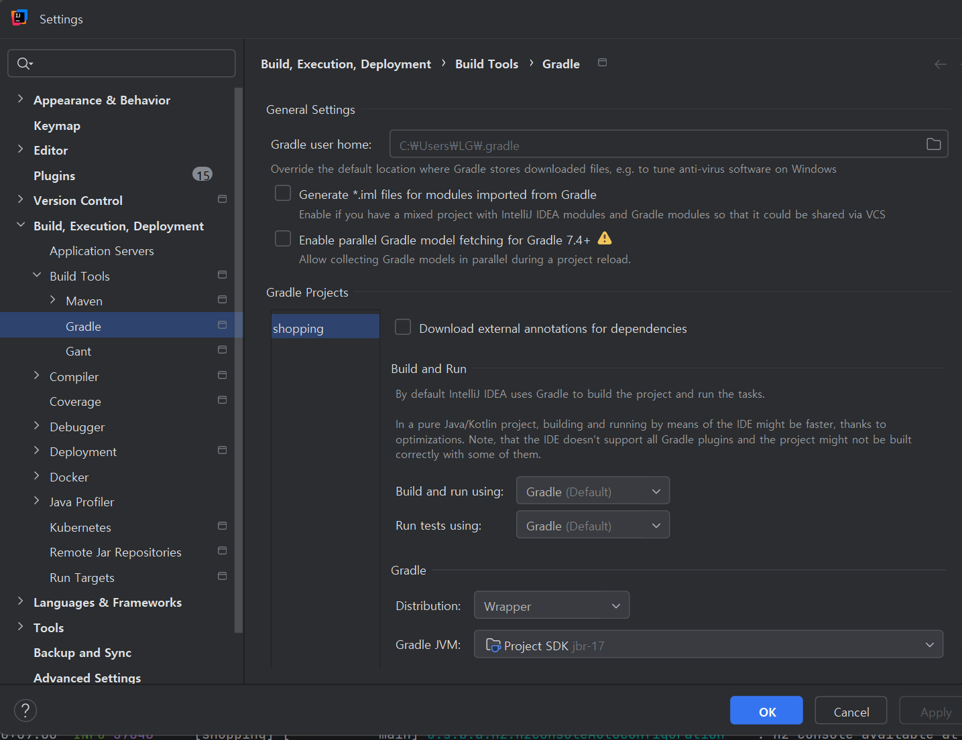Click Cancel to discard changes
The width and height of the screenshot is (962, 740).
point(851,710)
